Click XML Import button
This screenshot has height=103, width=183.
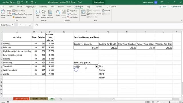point(106,11)
